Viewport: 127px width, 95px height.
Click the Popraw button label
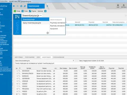point(34,11)
